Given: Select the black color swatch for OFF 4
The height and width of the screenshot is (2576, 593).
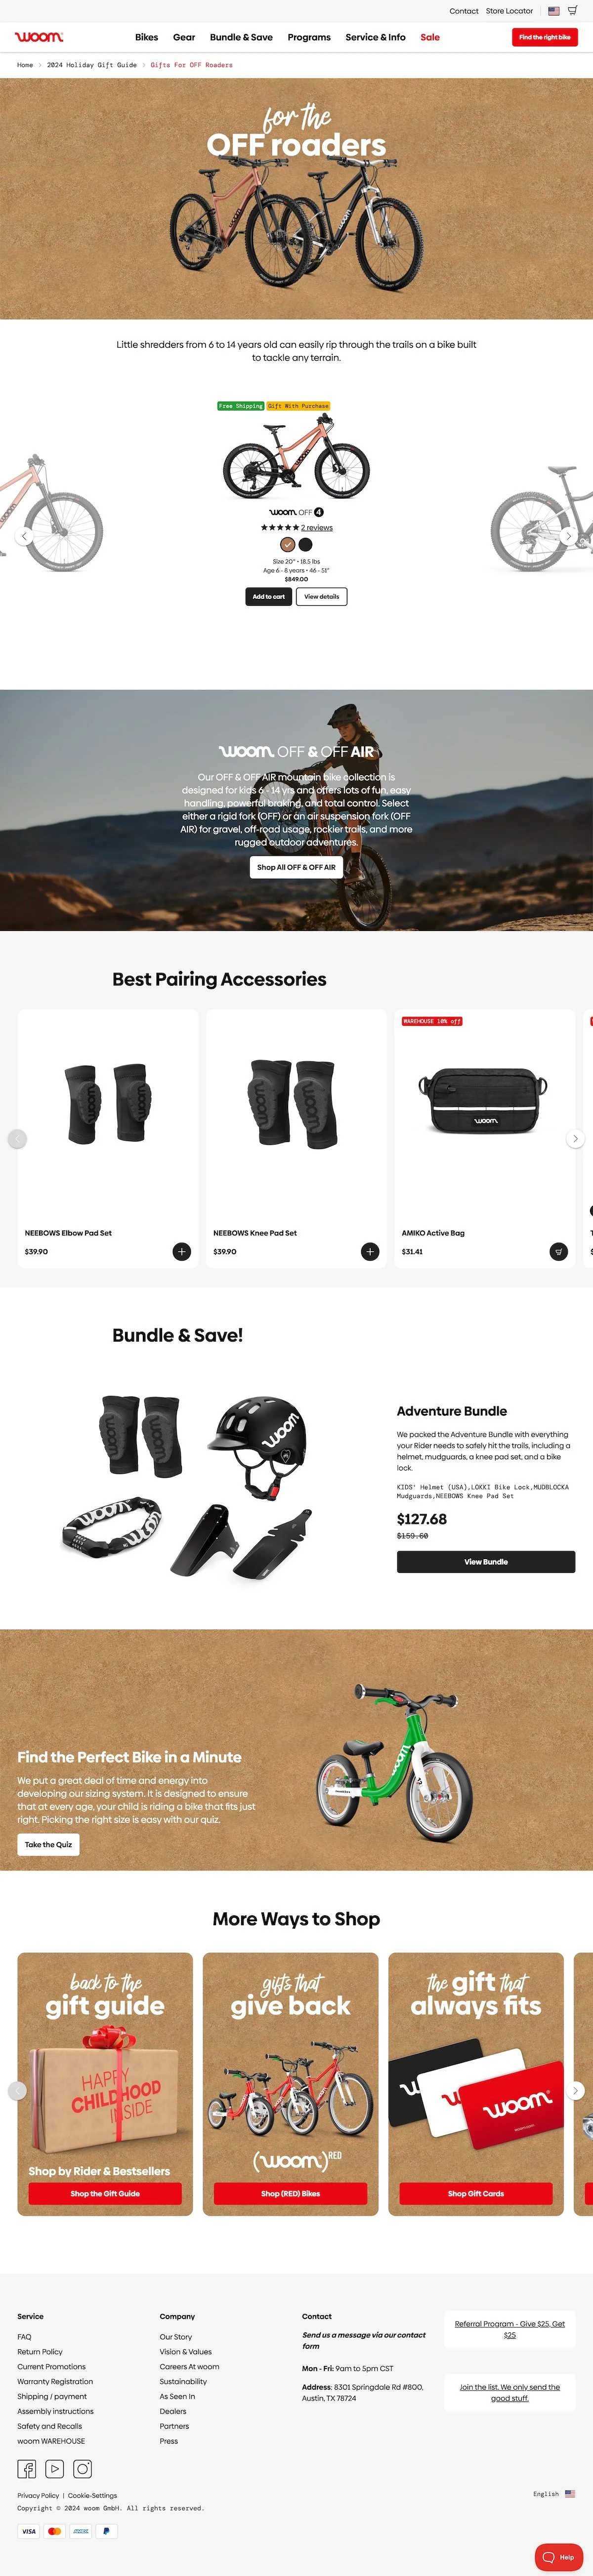Looking at the screenshot, I should (305, 544).
